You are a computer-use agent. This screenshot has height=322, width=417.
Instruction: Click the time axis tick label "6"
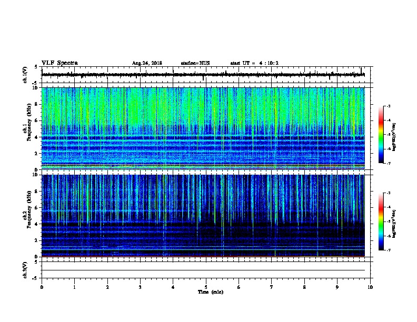(x=239, y=287)
